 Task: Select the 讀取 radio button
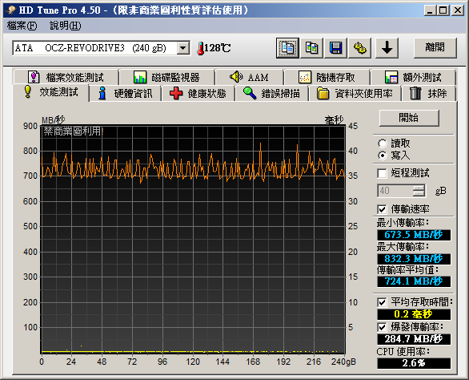click(383, 144)
